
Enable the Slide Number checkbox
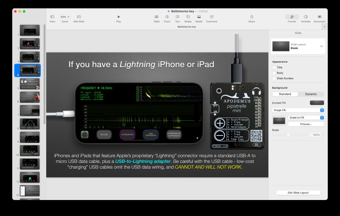tap(274, 78)
